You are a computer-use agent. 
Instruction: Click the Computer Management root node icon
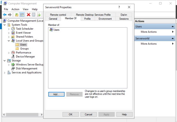(5, 21)
